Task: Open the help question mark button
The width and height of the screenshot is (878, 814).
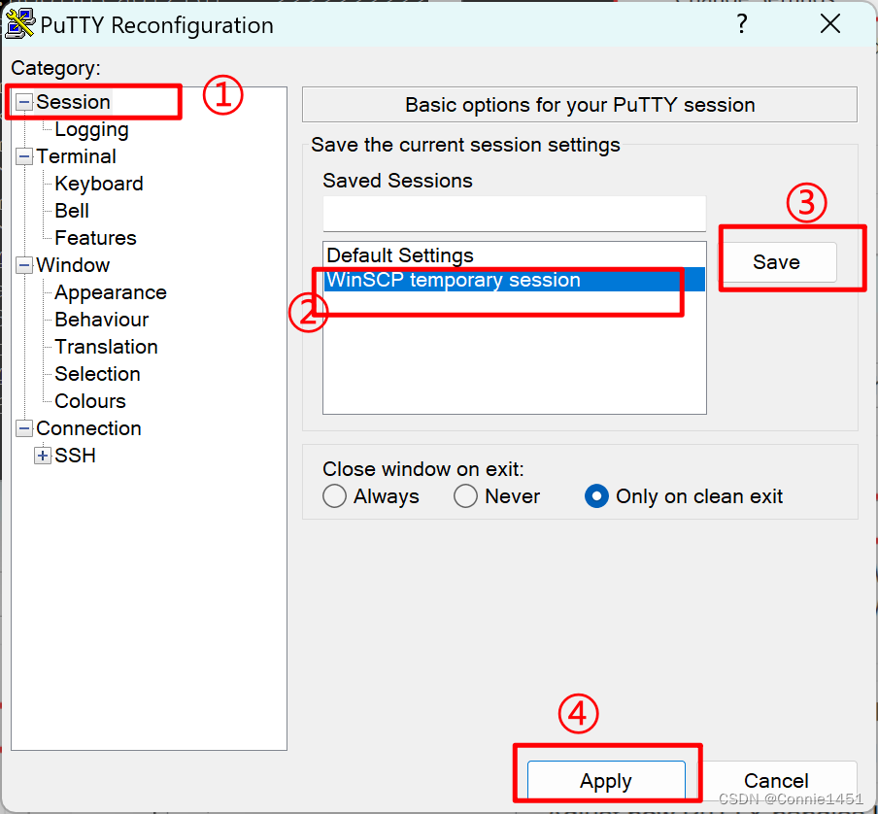Action: (x=742, y=24)
